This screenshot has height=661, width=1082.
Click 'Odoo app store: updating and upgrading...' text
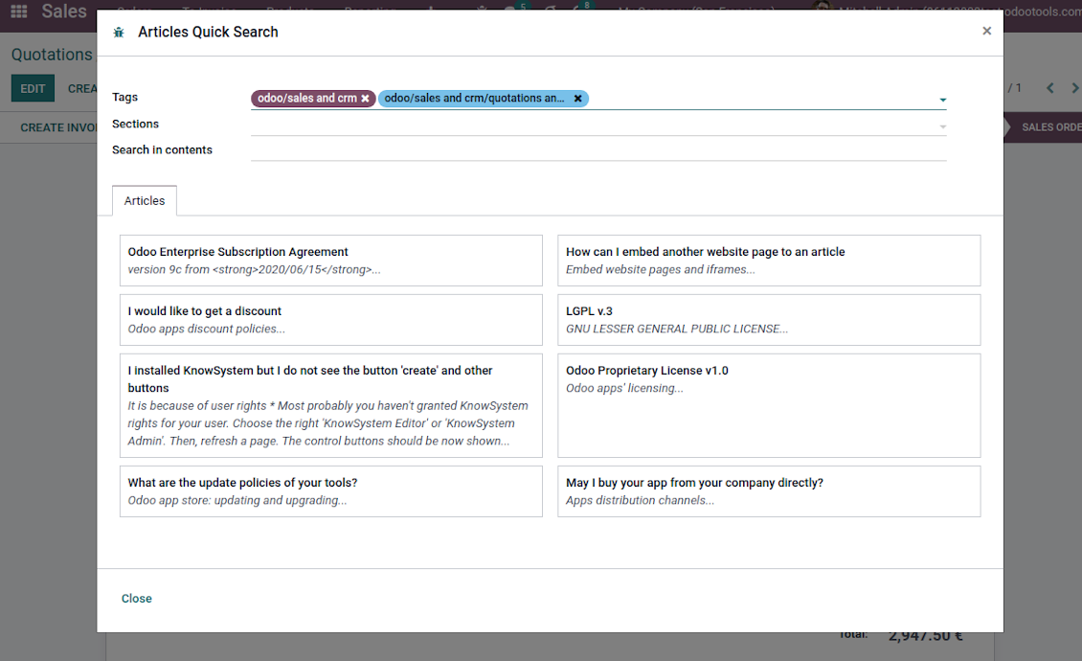(x=237, y=500)
